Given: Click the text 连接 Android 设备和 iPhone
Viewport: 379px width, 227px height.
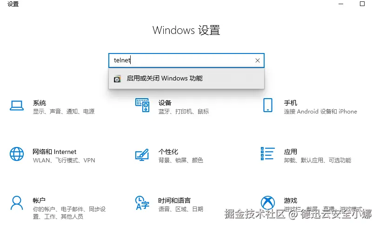Looking at the screenshot, I should [320, 112].
